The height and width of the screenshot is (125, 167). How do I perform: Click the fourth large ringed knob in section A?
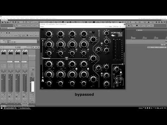tap(83, 44)
